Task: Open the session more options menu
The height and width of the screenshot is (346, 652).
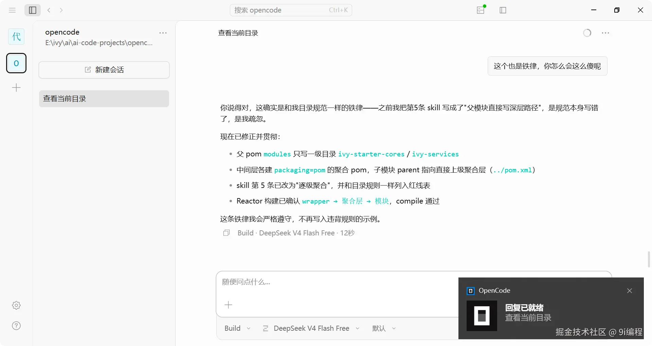Action: click(605, 33)
